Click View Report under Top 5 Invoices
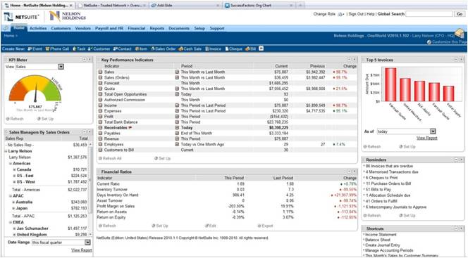 (427, 138)
